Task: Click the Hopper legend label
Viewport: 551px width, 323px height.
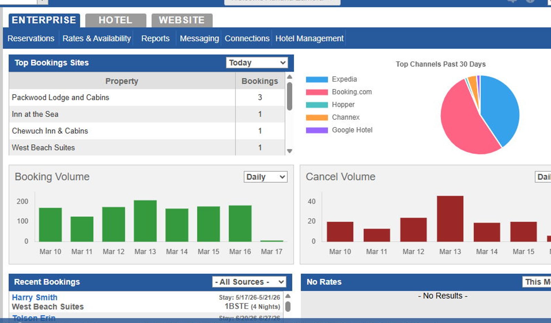Action: coord(343,105)
